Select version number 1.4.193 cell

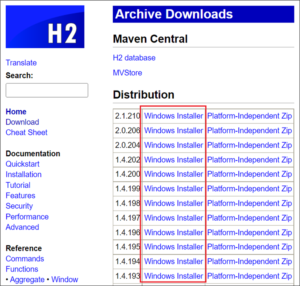tap(127, 276)
